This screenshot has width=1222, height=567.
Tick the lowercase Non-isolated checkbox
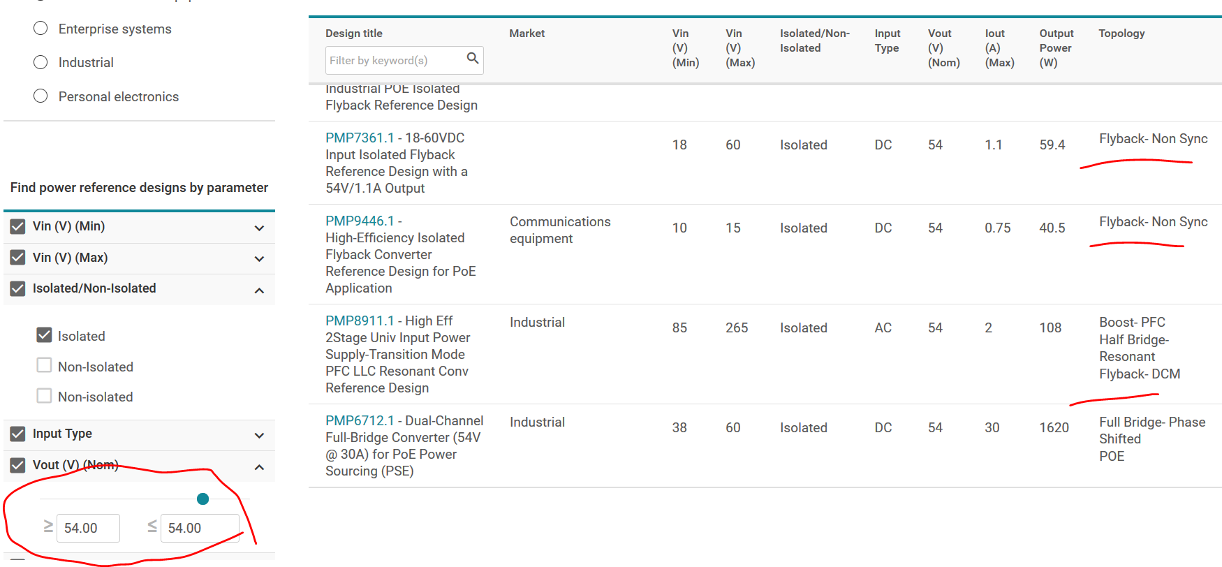click(45, 397)
